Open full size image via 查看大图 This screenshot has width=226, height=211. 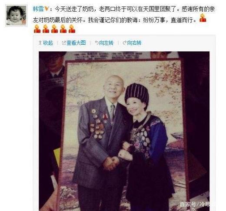[x=76, y=43]
